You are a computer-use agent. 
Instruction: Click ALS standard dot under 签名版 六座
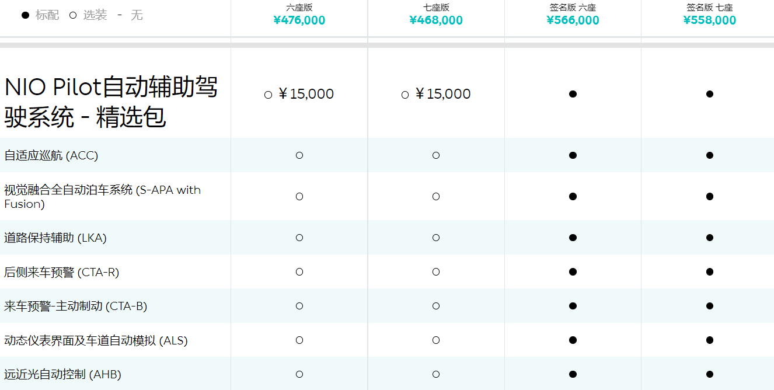pos(573,340)
